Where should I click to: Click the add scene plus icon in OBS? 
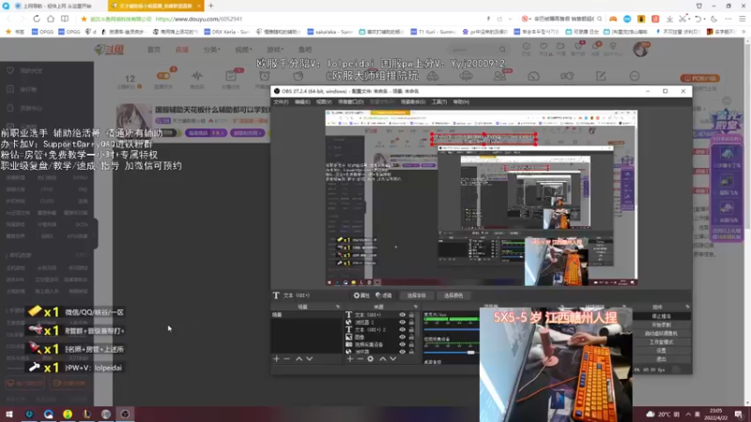276,358
